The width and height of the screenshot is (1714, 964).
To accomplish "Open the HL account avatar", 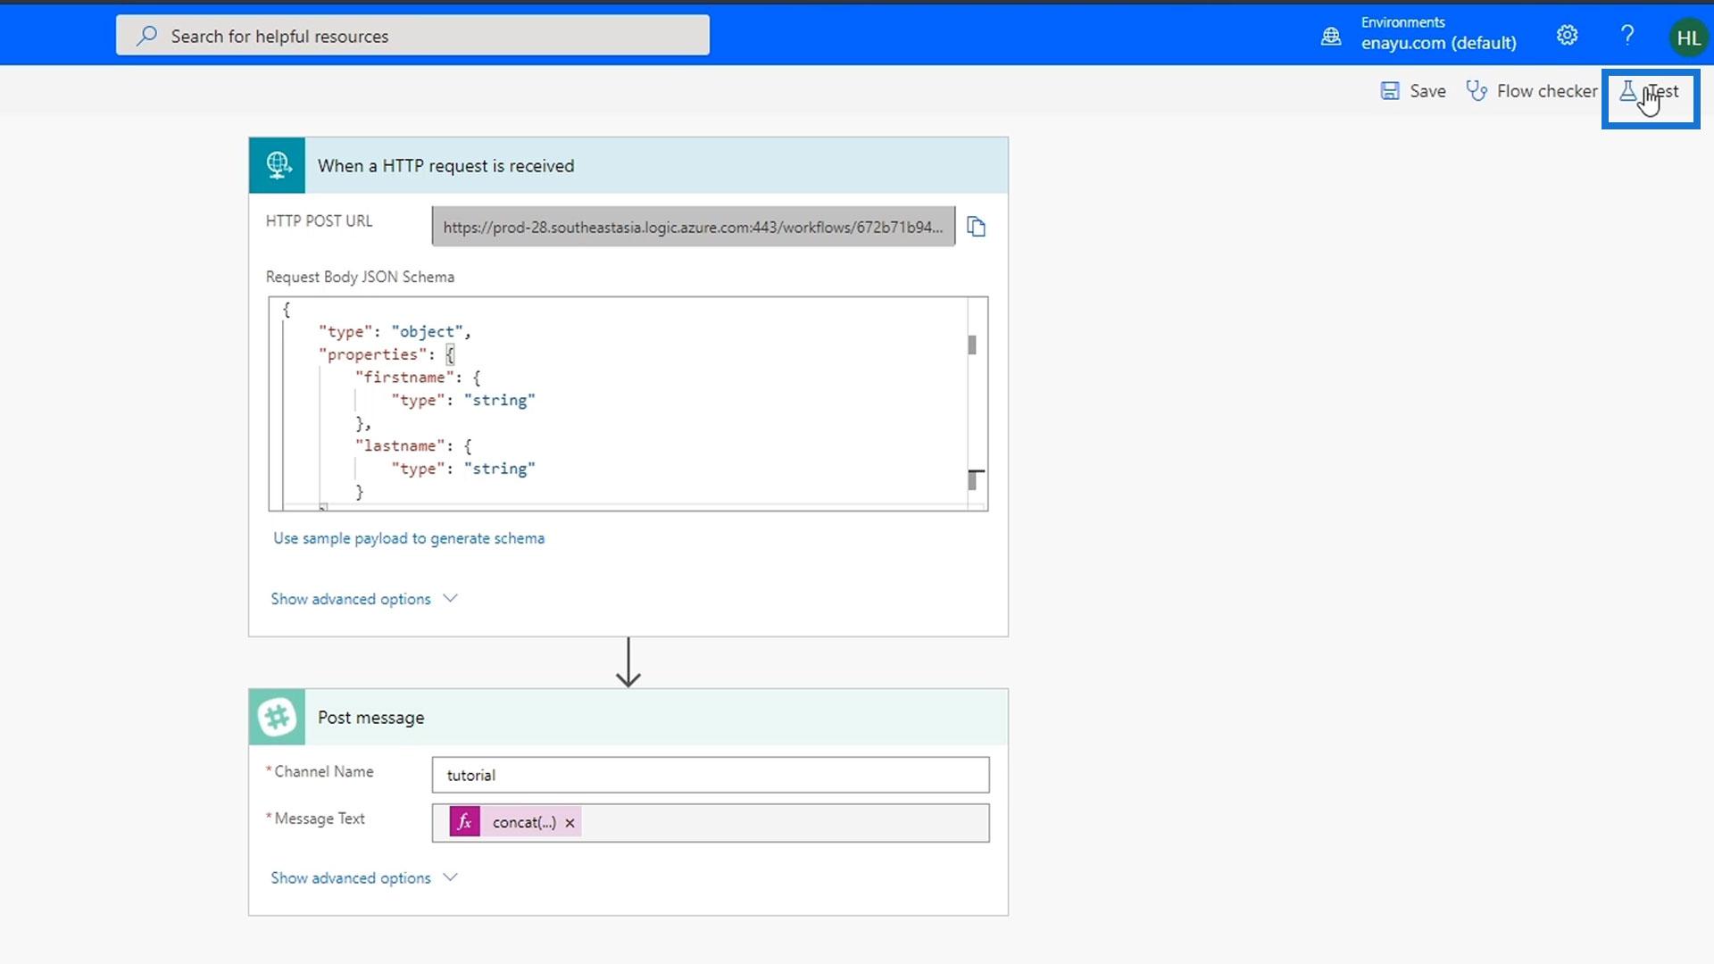I will point(1687,37).
